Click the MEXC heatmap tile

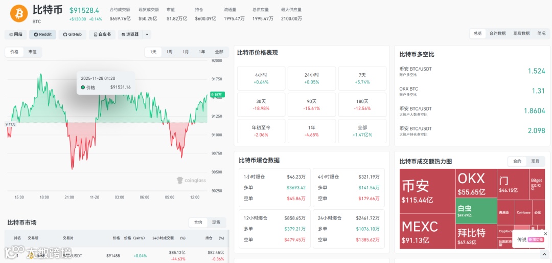tap(427, 231)
